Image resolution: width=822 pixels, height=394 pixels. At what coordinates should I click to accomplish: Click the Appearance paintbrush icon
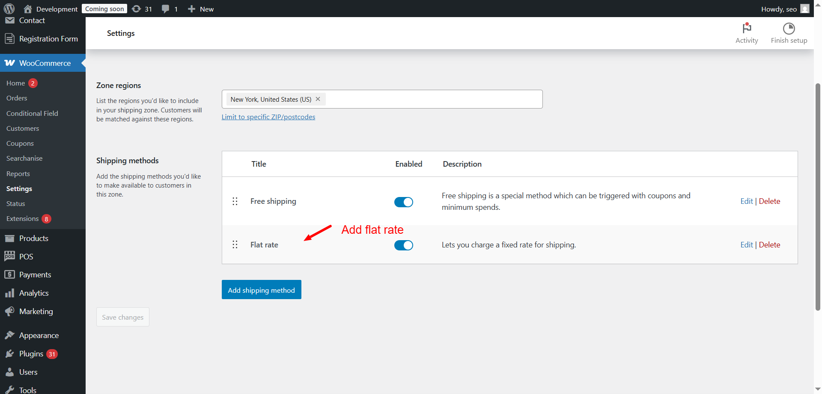click(9, 335)
